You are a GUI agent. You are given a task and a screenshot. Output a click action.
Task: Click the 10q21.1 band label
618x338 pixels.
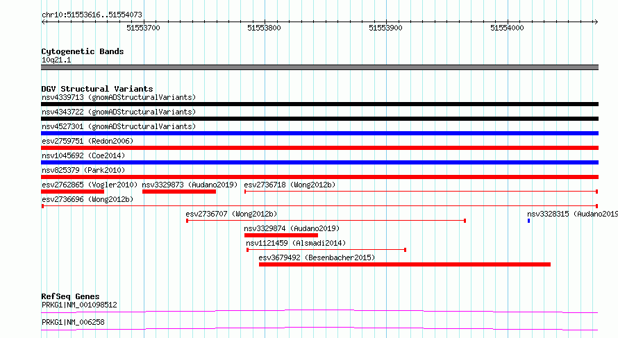click(x=56, y=60)
